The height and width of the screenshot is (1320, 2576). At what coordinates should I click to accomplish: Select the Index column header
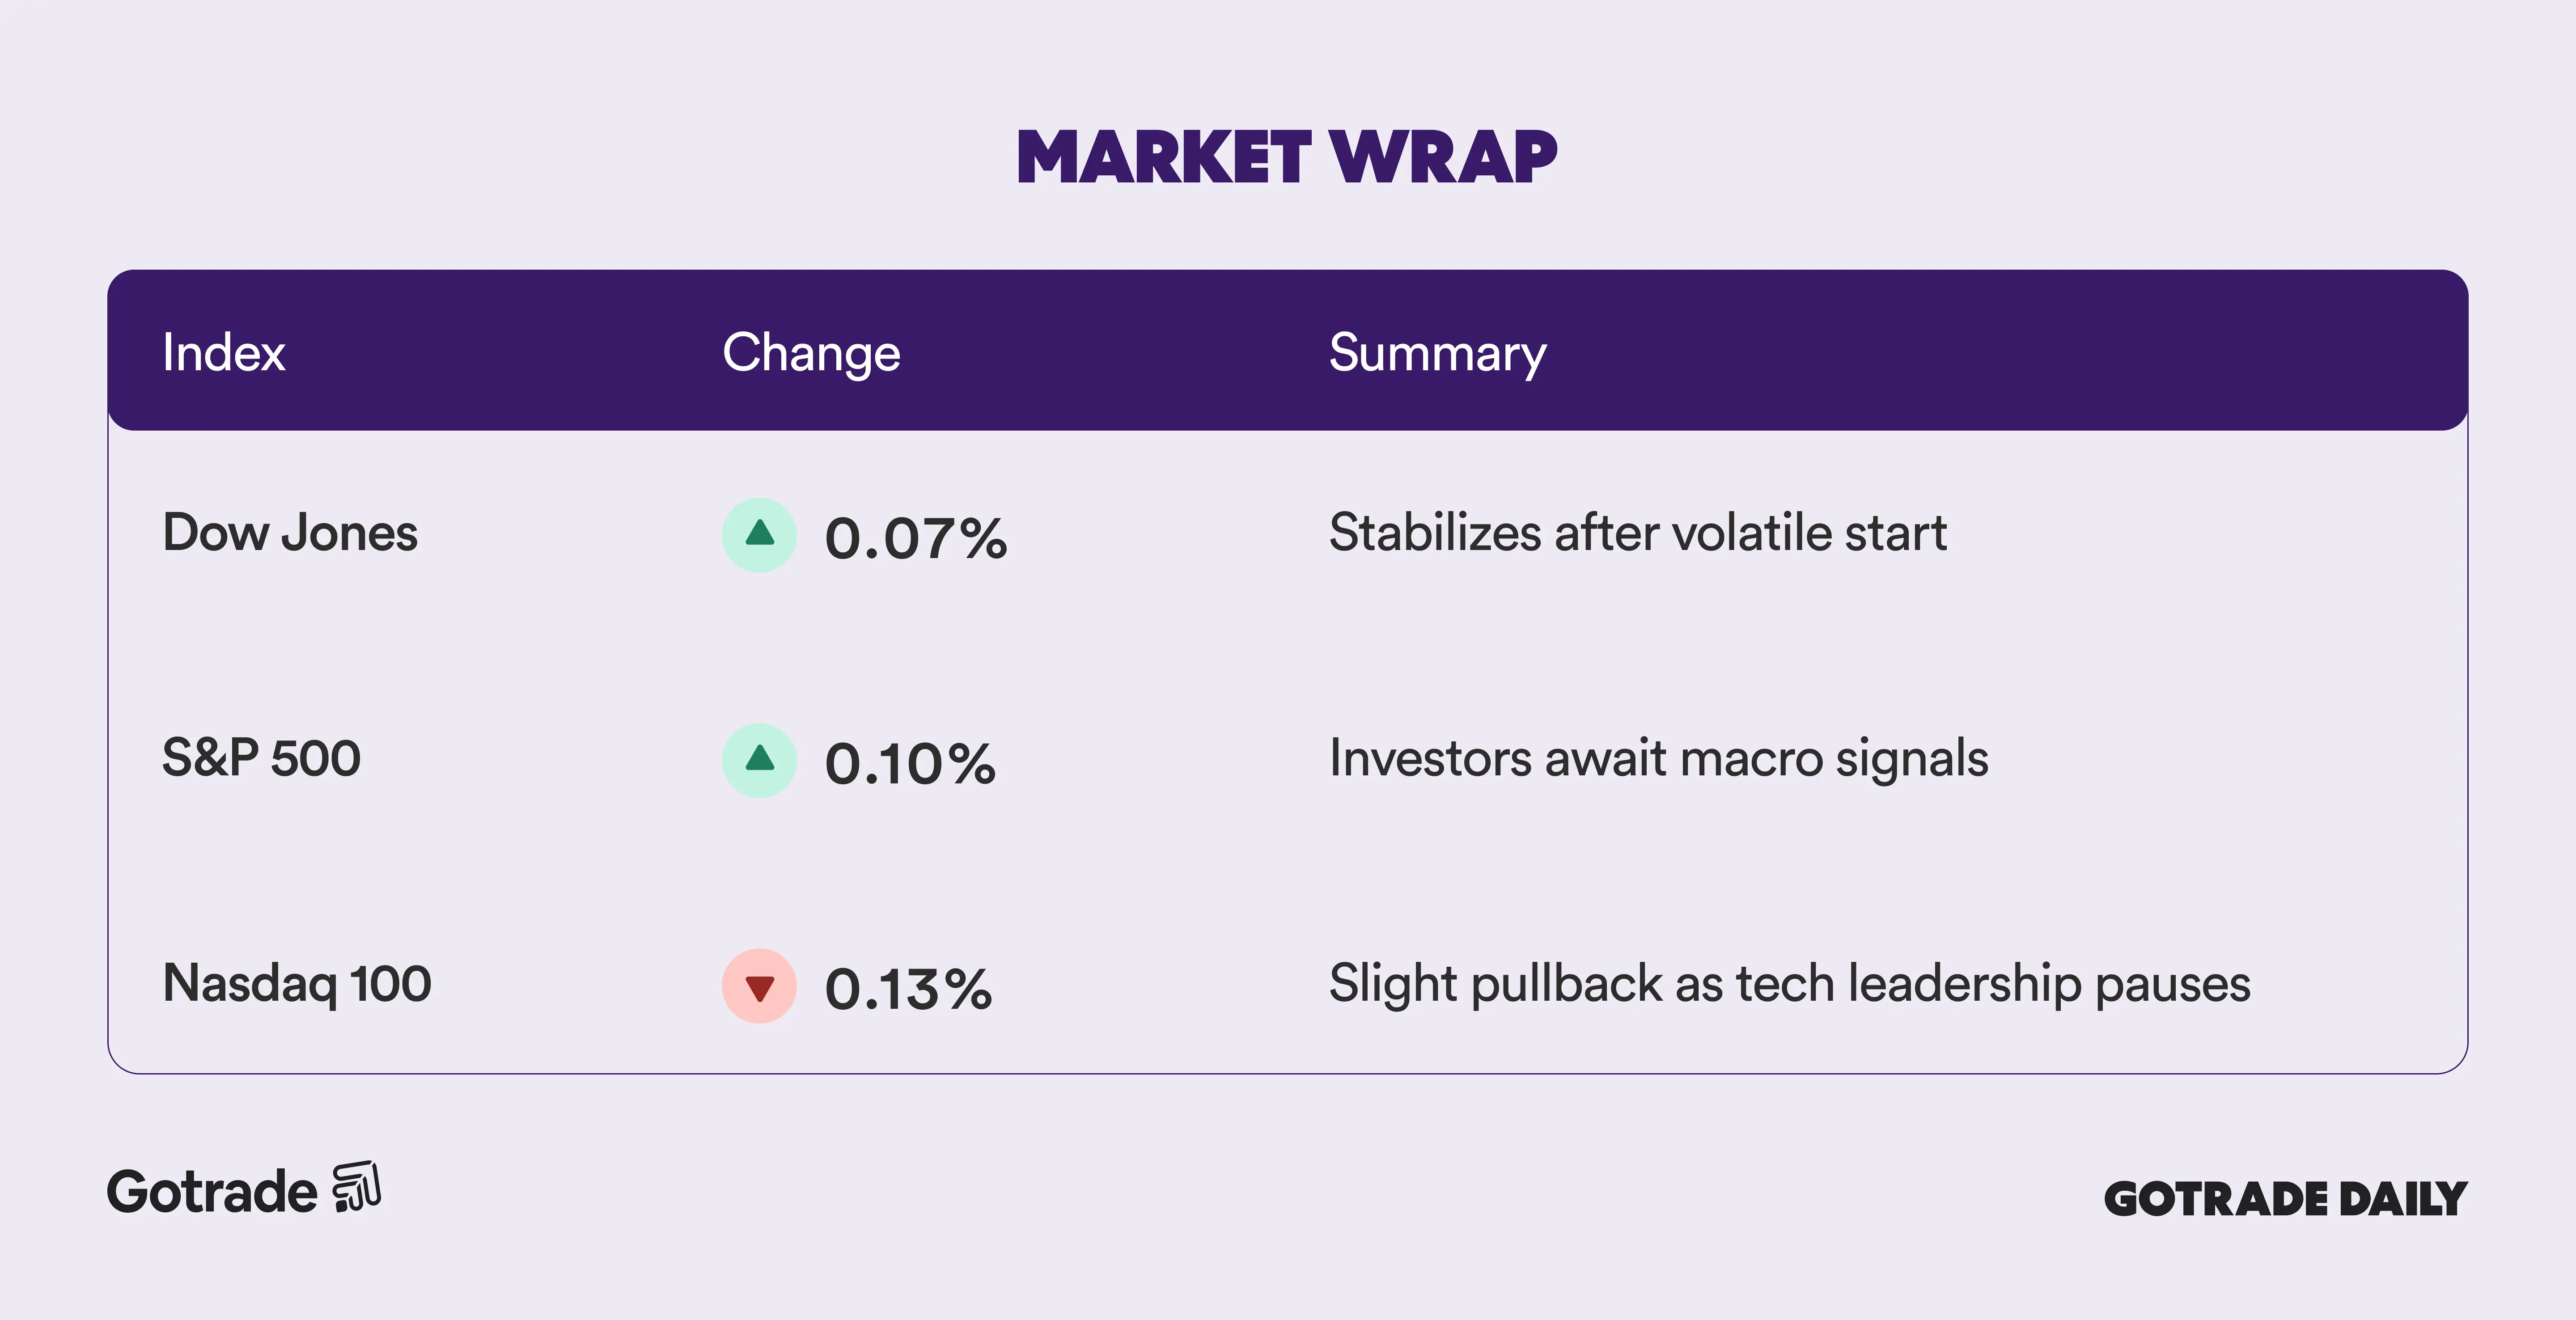pyautogui.click(x=224, y=352)
